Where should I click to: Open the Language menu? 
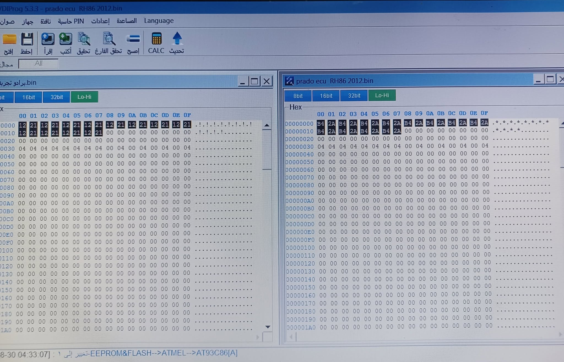pos(159,21)
